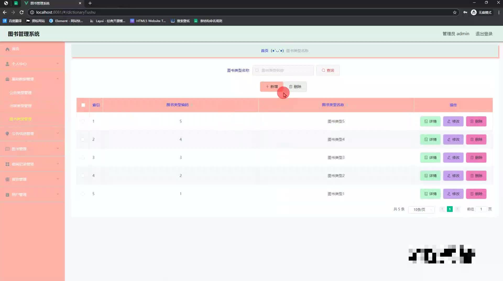Click the 留言管理 sidebar icon
This screenshot has width=503, height=281.
[7, 179]
